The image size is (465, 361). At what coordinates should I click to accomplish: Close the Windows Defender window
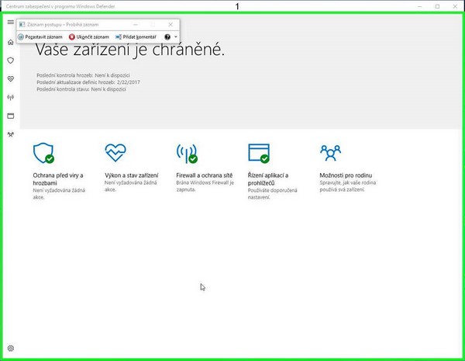[x=455, y=6]
